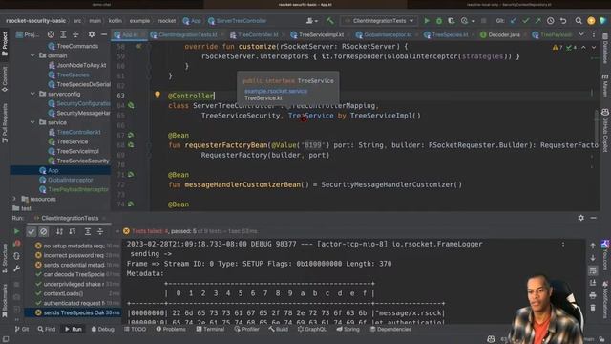Click the yellow lightbulb intention icon
This screenshot has height=344, width=611.
(158, 95)
